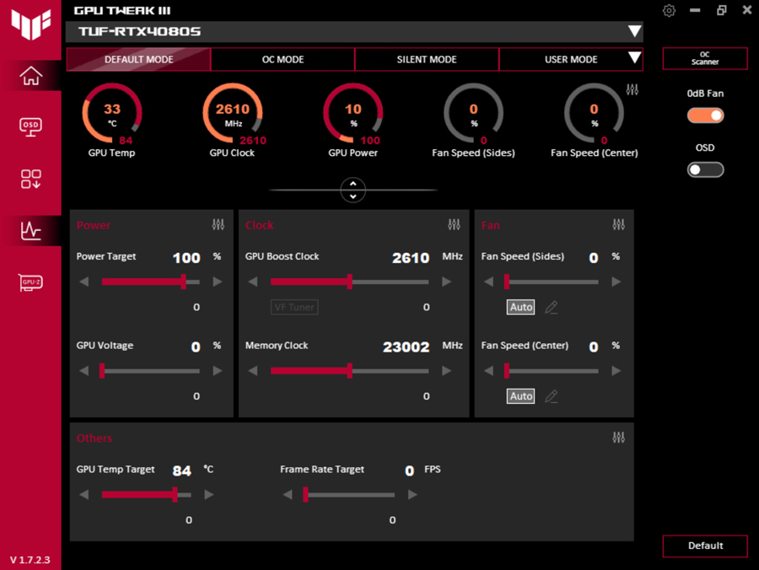Expand the TUF-RTX4080S GPU dropdown

634,32
